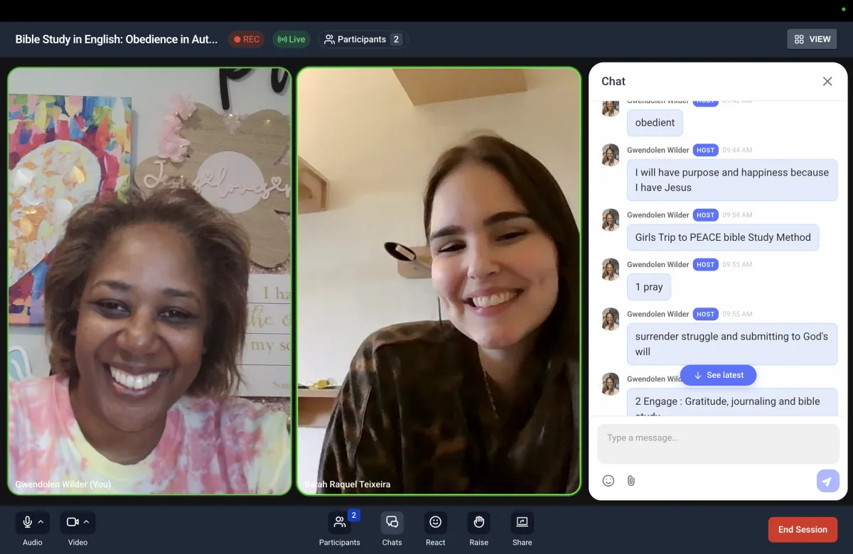
Task: Click the 'obedient' chat message
Action: pyautogui.click(x=655, y=123)
